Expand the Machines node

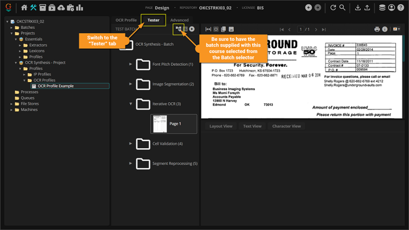(11, 110)
